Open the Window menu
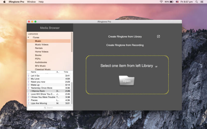 coord(31,2)
